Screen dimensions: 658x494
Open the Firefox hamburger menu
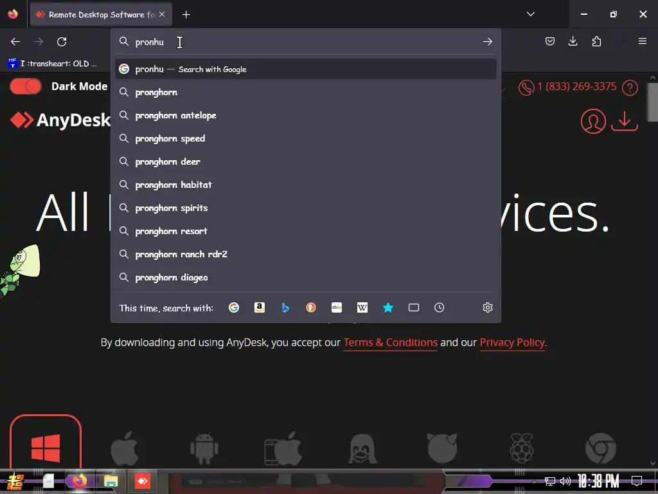coord(642,41)
